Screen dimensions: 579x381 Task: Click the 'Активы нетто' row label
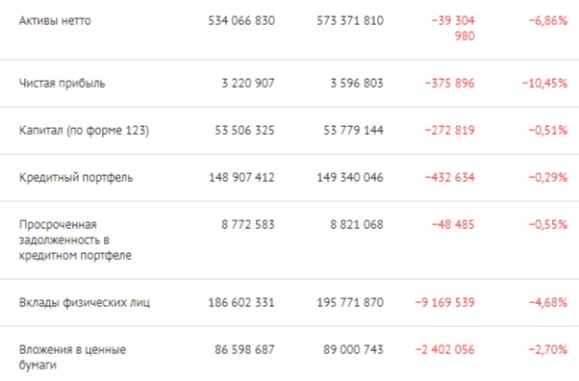pyautogui.click(x=55, y=21)
